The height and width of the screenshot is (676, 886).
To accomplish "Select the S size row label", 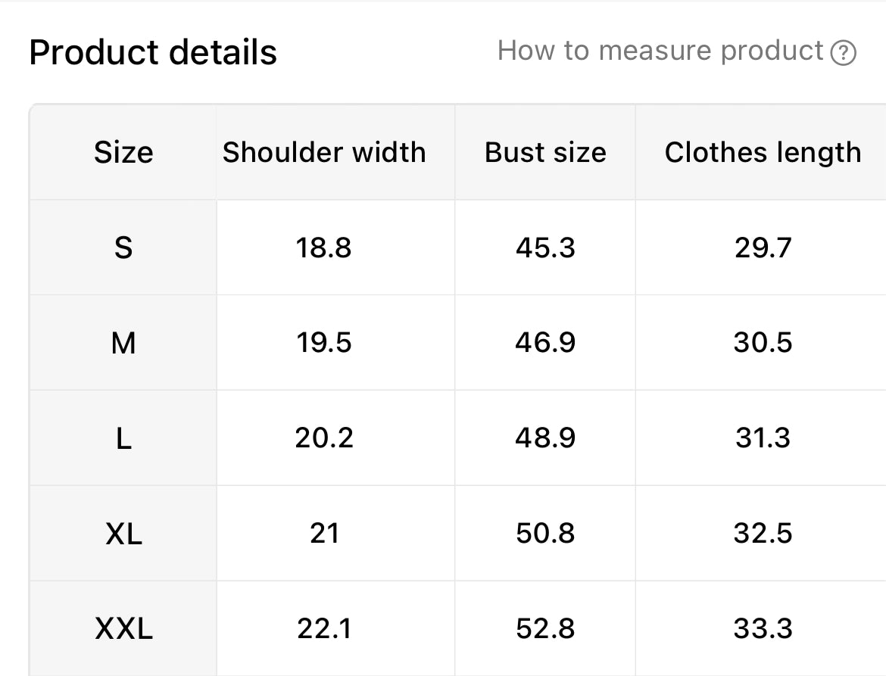I will click(123, 248).
